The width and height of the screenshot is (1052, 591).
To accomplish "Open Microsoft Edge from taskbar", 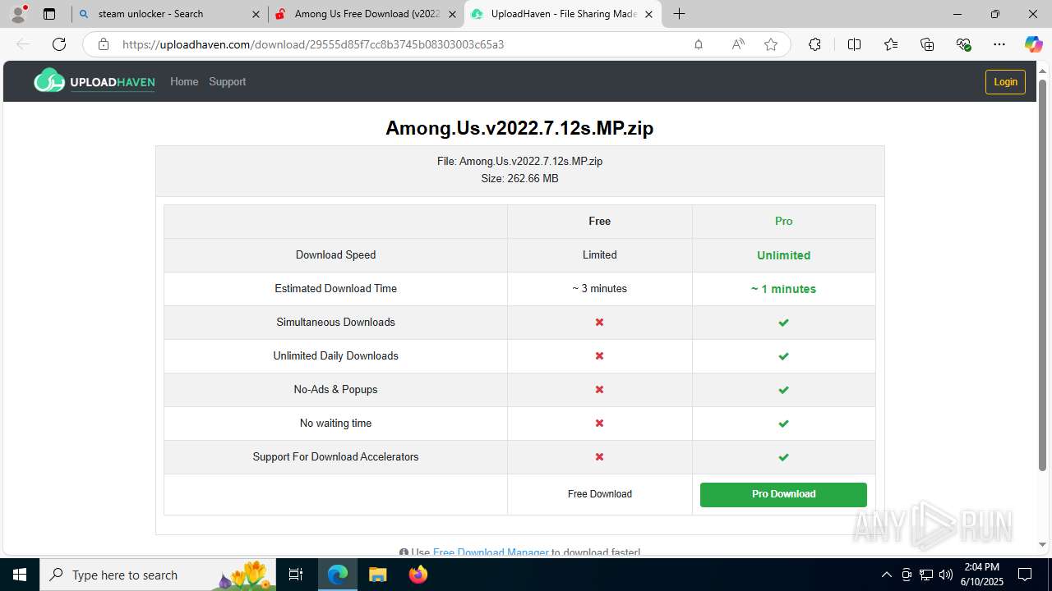I will [x=338, y=575].
